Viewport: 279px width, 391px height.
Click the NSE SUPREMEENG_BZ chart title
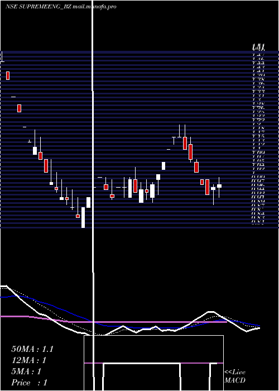coord(39,7)
